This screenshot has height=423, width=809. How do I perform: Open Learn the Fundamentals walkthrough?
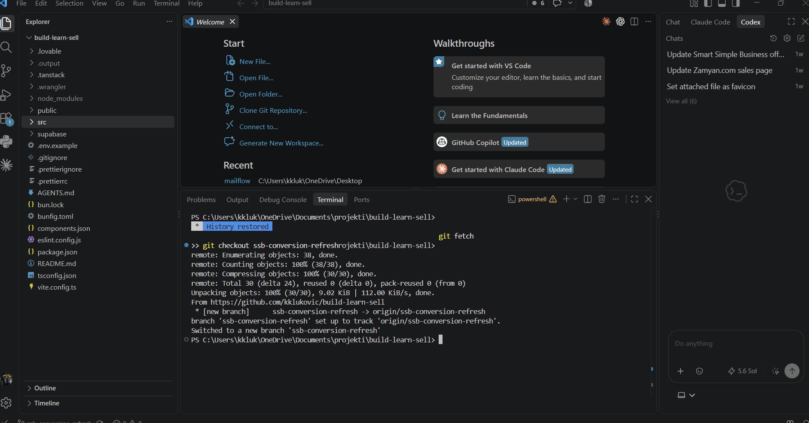[x=519, y=115]
